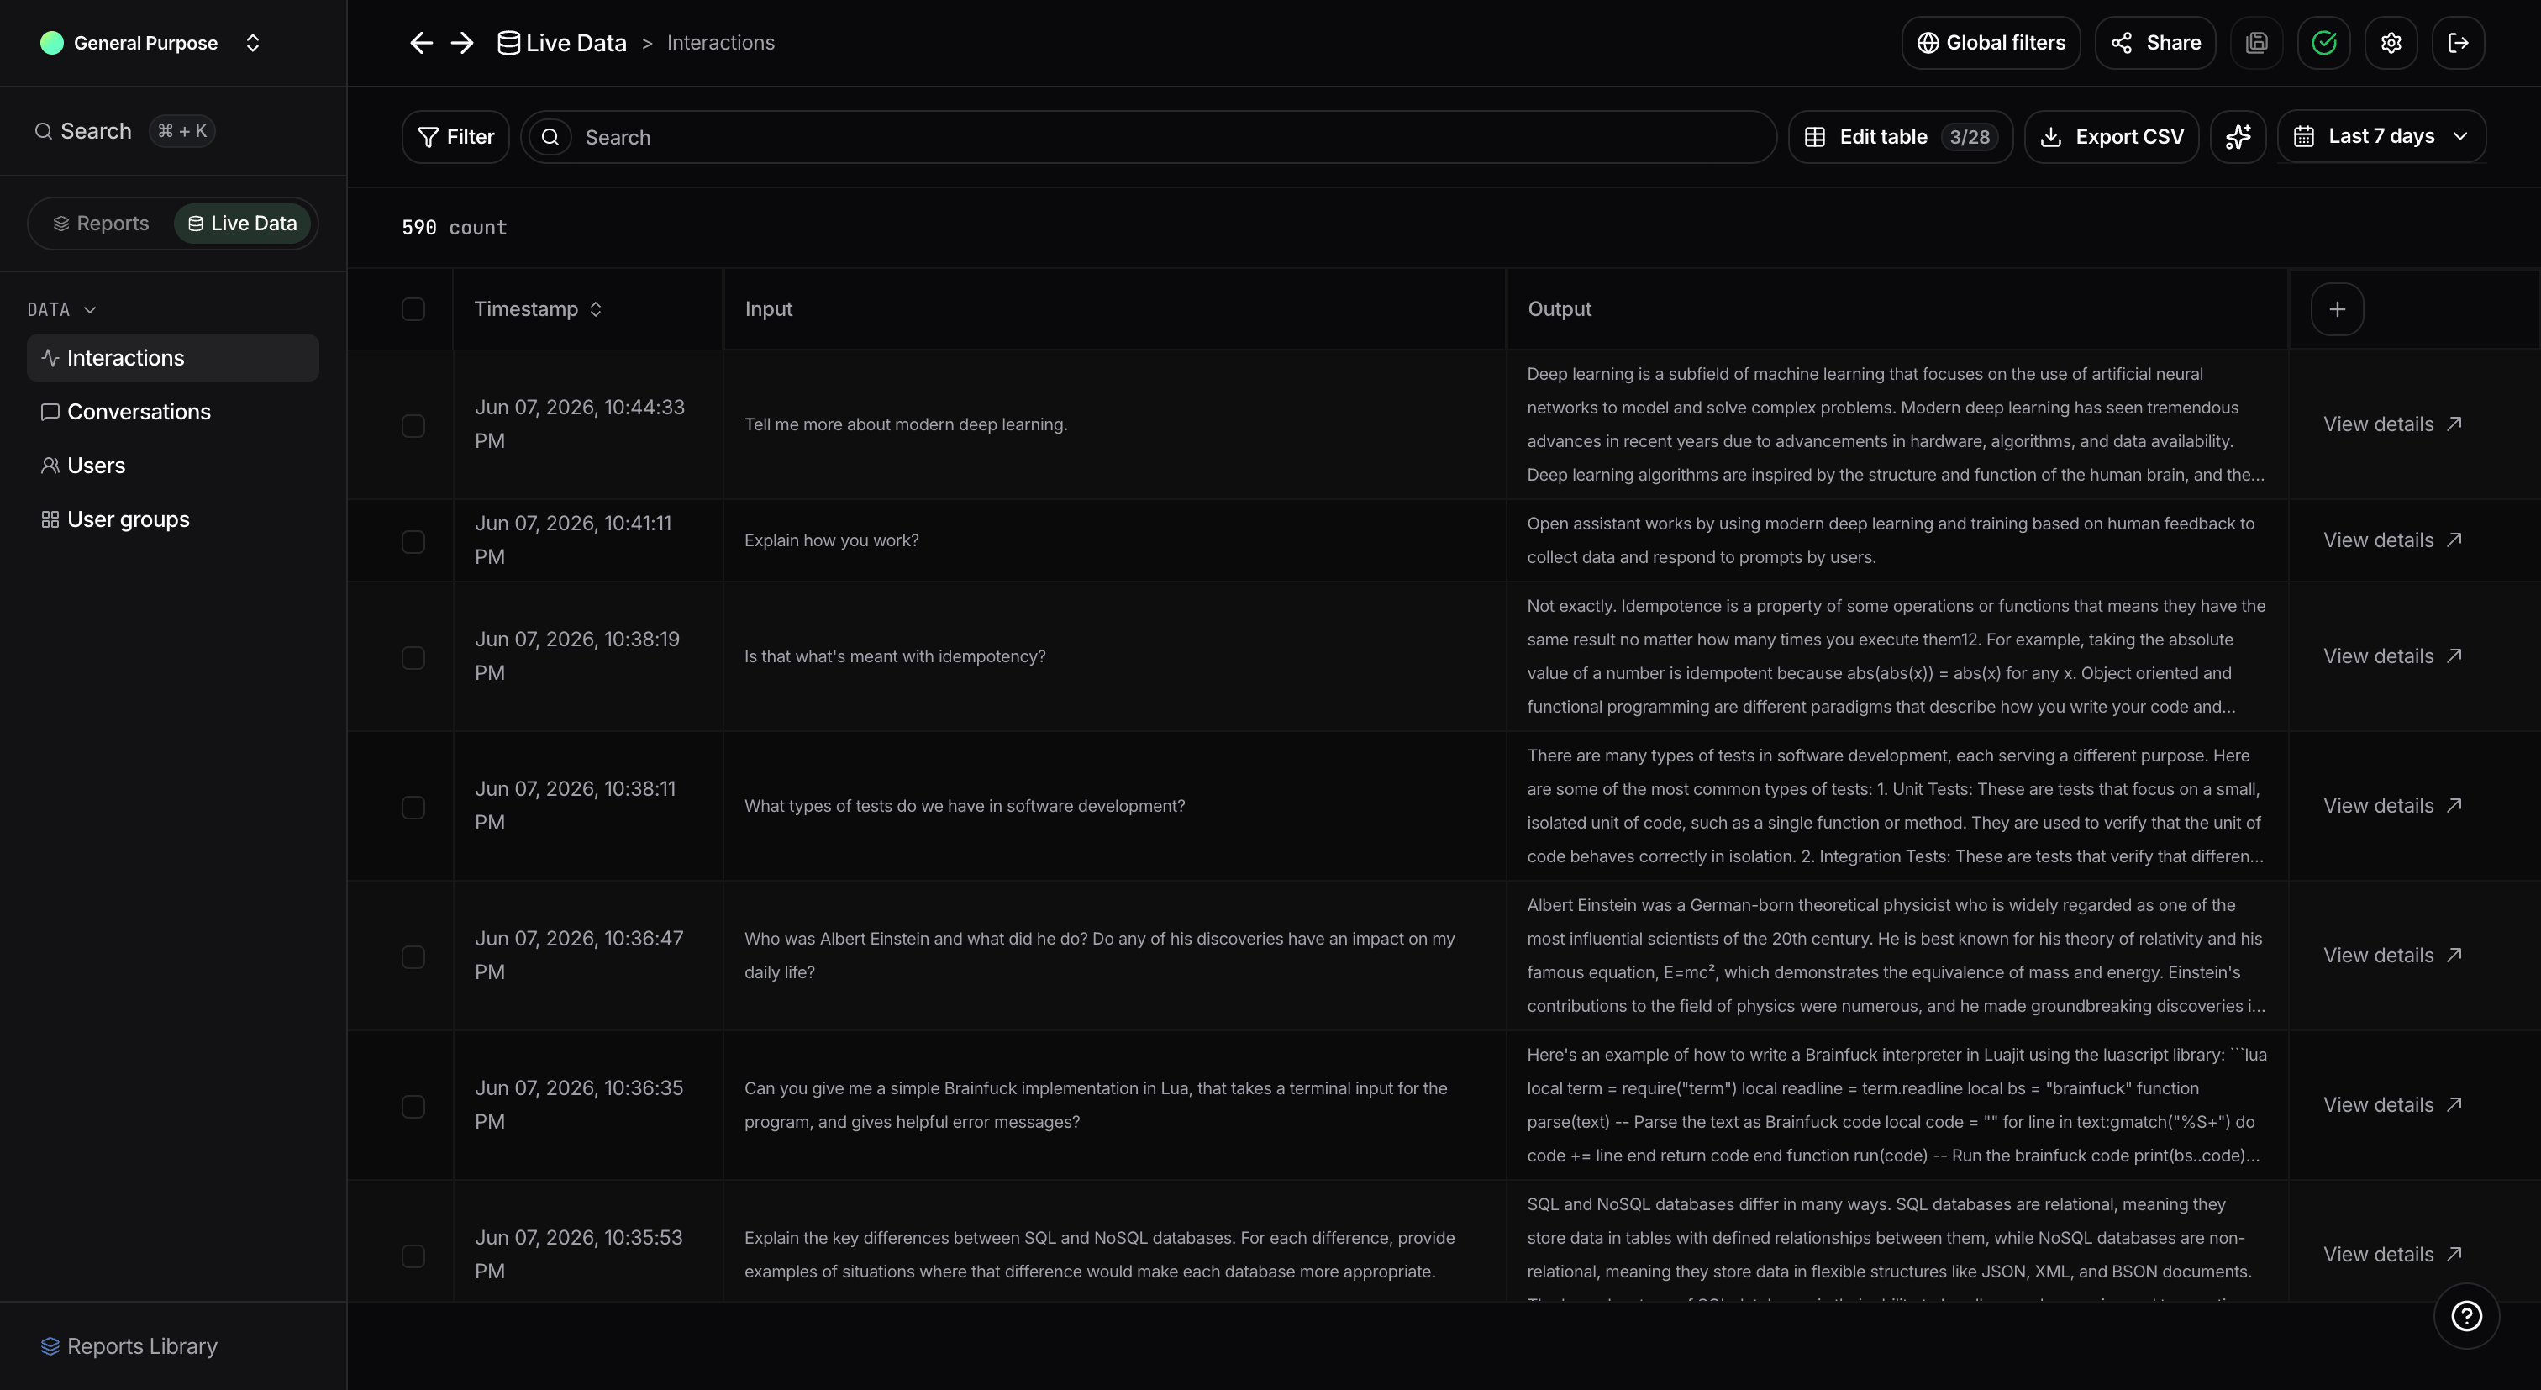The width and height of the screenshot is (2541, 1390).
Task: Open Users in the sidebar
Action: click(172, 466)
